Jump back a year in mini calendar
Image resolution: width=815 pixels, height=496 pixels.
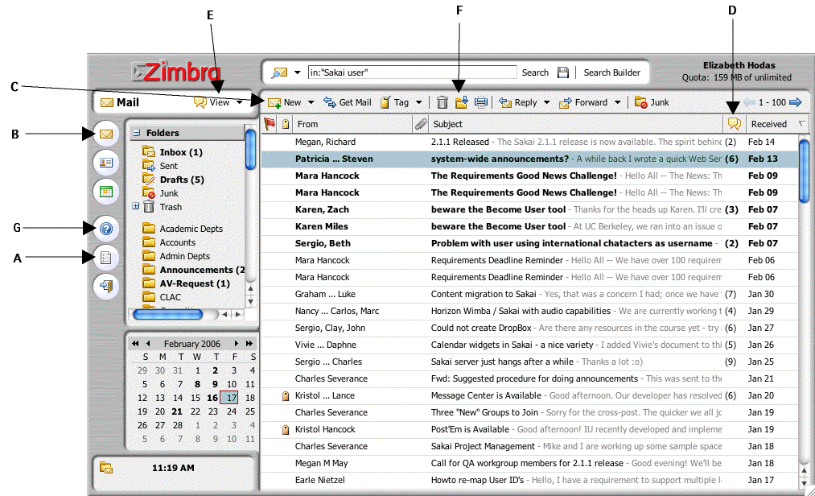(x=135, y=344)
